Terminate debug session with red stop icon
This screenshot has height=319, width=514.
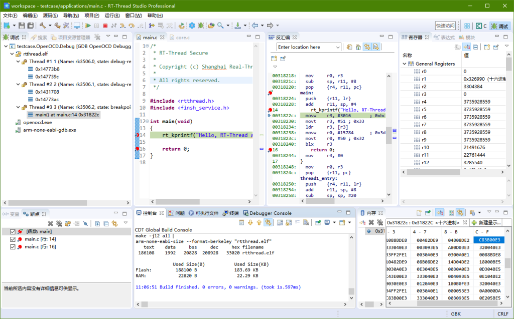(x=105, y=26)
